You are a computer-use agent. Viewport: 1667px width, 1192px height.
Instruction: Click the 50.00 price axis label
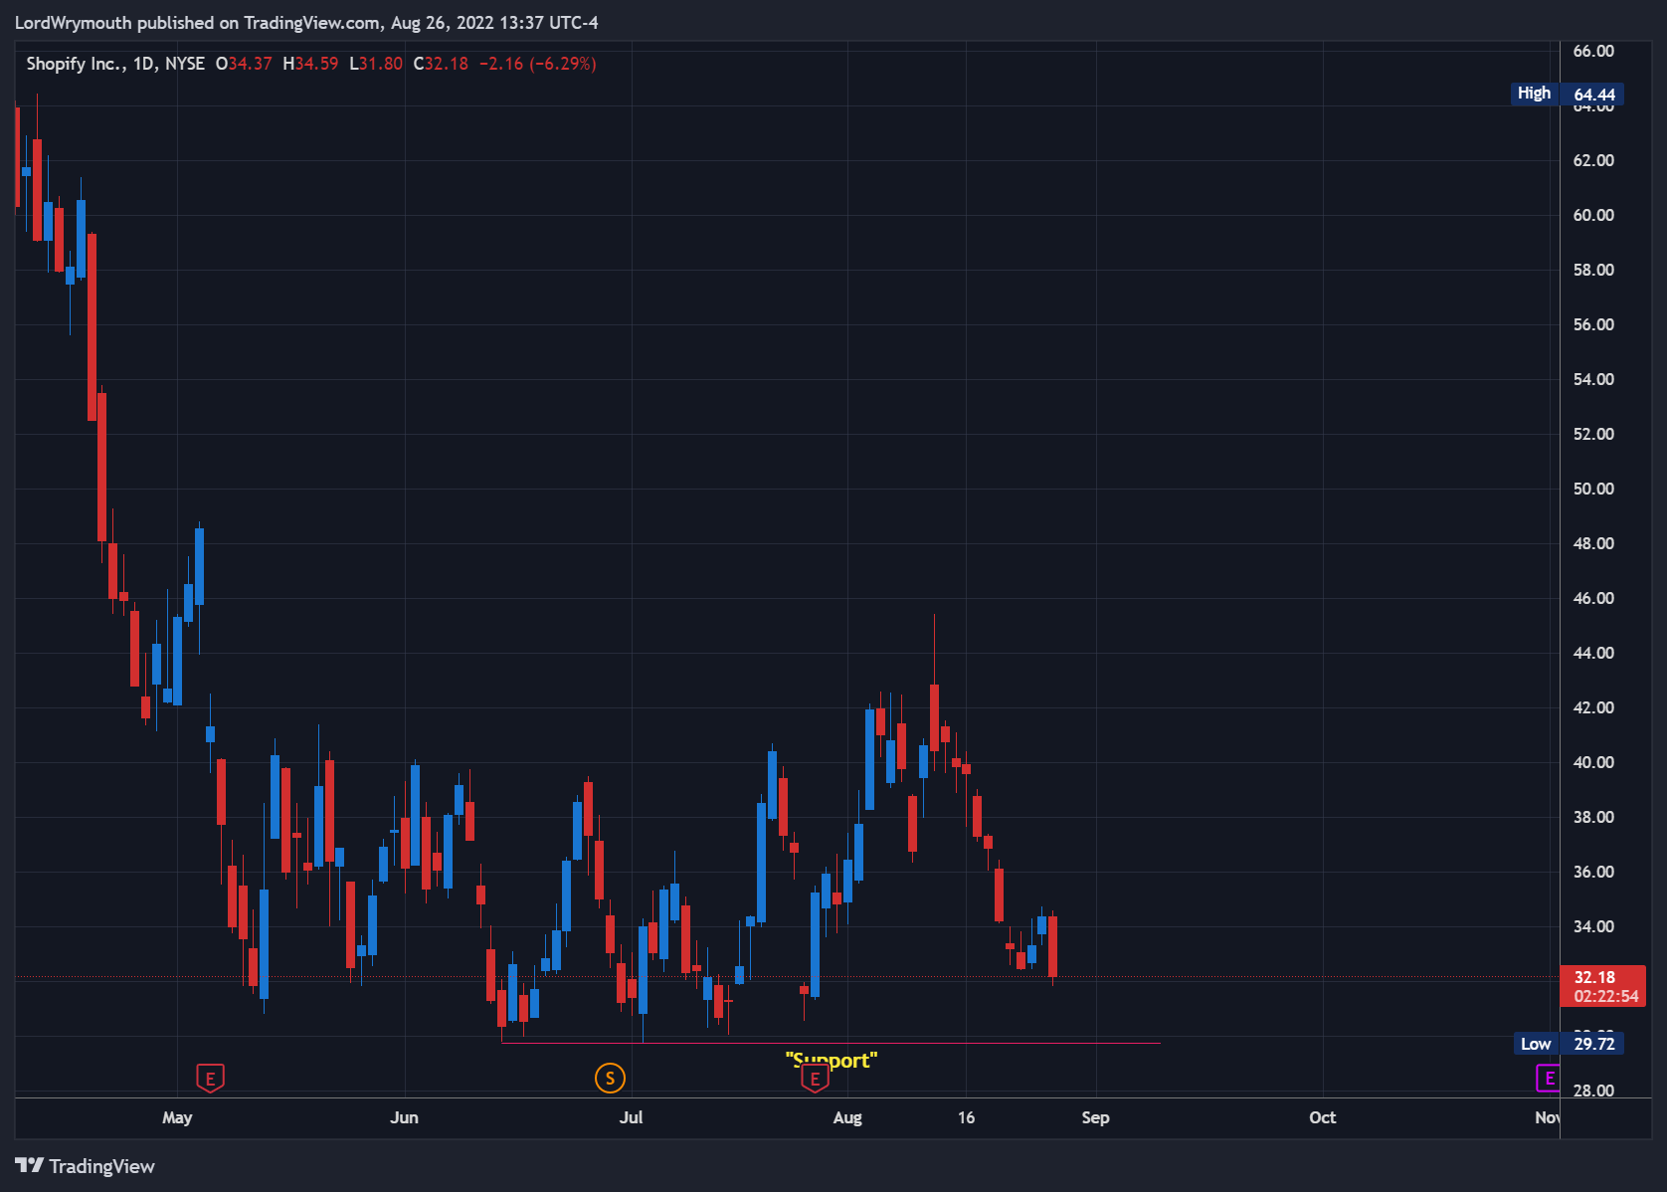click(x=1593, y=489)
